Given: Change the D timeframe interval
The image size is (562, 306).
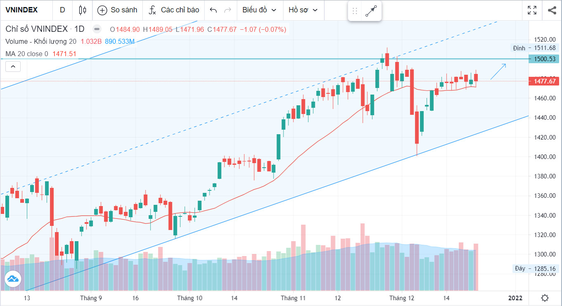Looking at the screenshot, I should [x=62, y=10].
